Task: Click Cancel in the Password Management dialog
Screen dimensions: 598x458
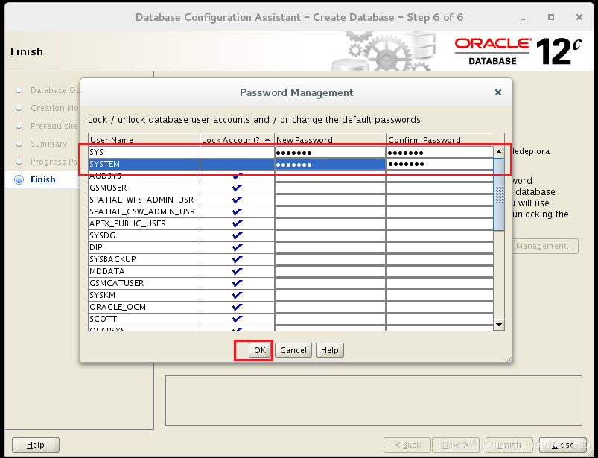Action: [293, 350]
